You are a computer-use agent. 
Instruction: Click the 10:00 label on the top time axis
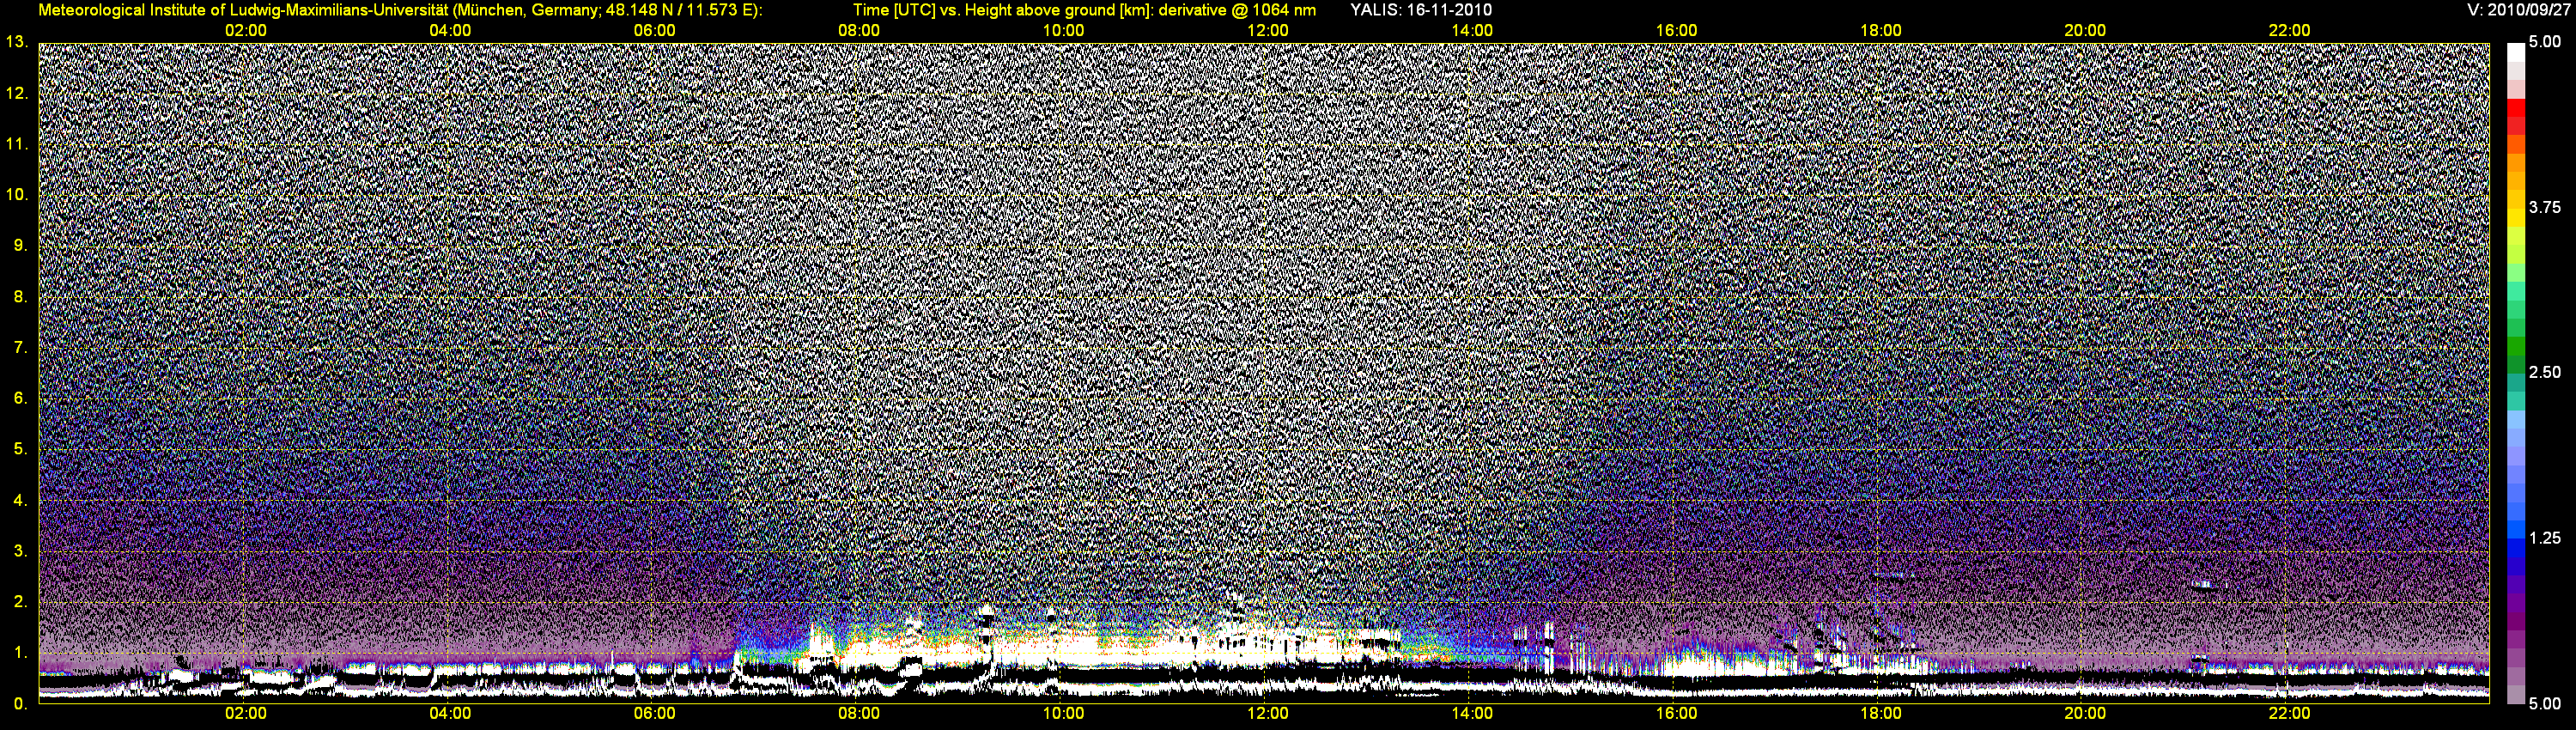pos(1063,31)
